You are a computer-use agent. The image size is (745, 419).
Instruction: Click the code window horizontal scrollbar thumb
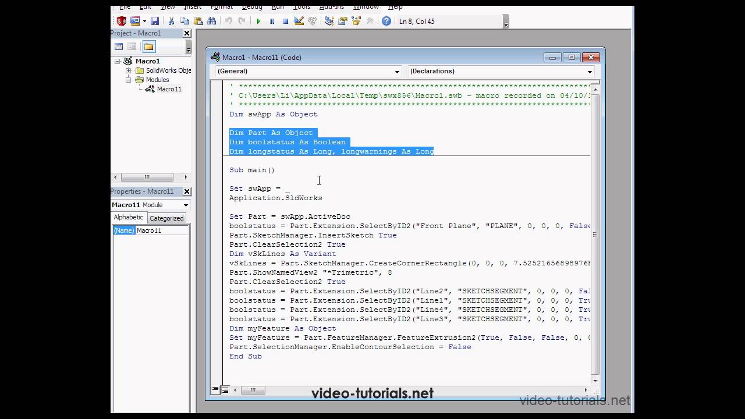coord(253,390)
